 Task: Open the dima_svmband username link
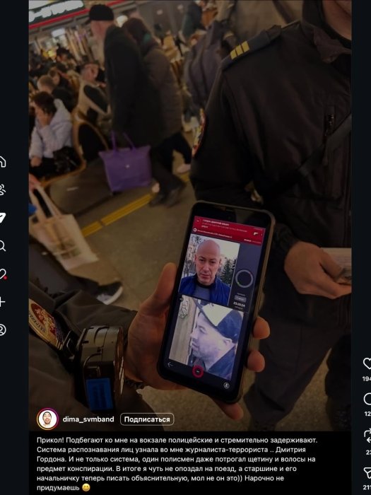(x=88, y=419)
